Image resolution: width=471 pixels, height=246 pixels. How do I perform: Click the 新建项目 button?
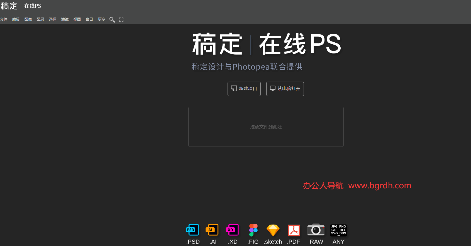point(244,89)
